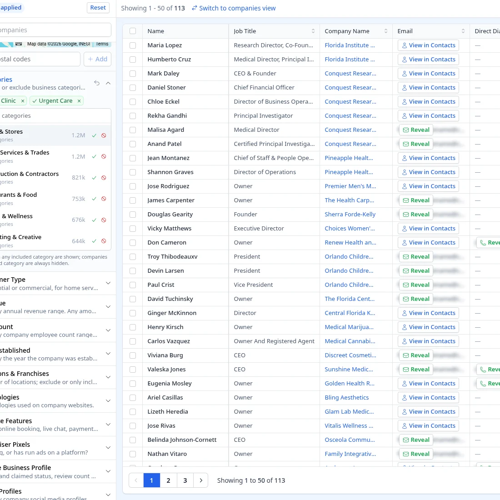Image resolution: width=500 pixels, height=500 pixels.
Task: Reveal Malisa Agard's email
Action: pyautogui.click(x=416, y=130)
